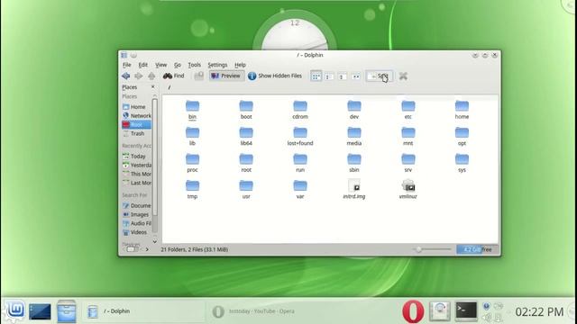
Task: Open the View menu
Action: [x=160, y=65]
